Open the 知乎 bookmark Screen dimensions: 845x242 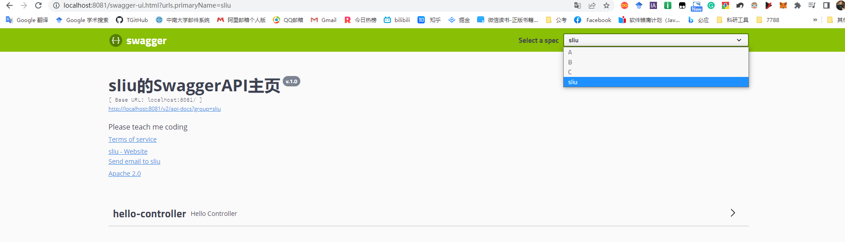pyautogui.click(x=429, y=20)
